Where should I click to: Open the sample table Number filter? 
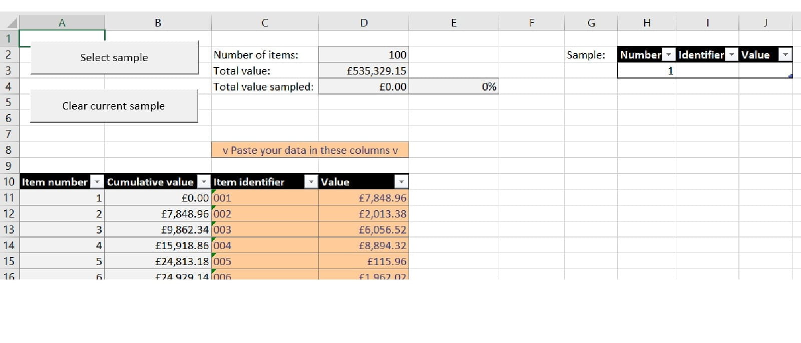(669, 55)
